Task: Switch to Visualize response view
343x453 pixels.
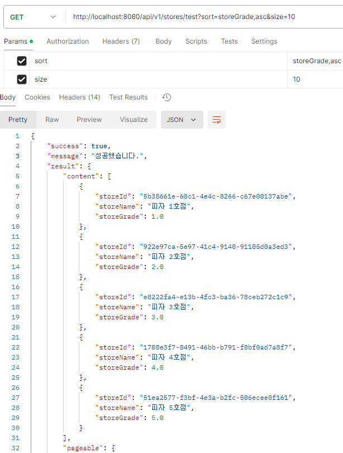Action: (x=134, y=120)
